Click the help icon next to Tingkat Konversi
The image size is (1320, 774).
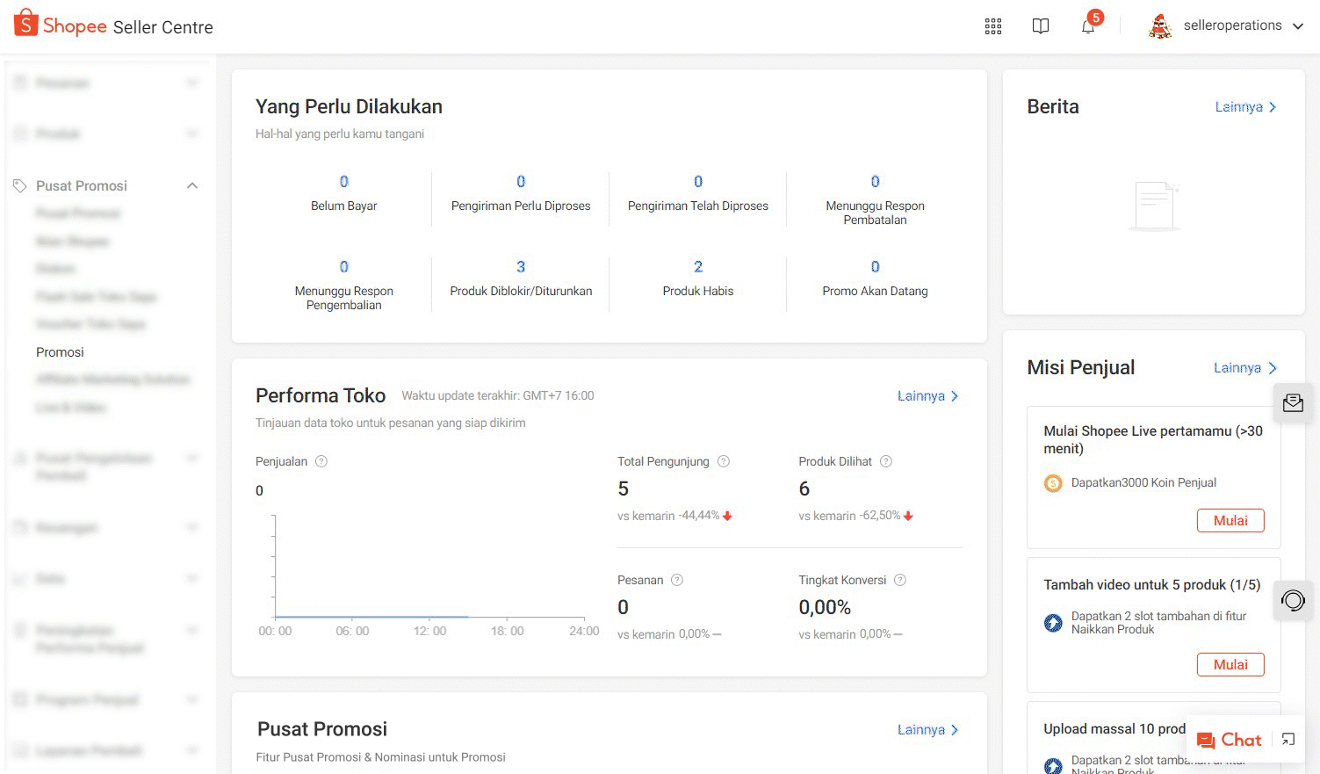coord(899,580)
